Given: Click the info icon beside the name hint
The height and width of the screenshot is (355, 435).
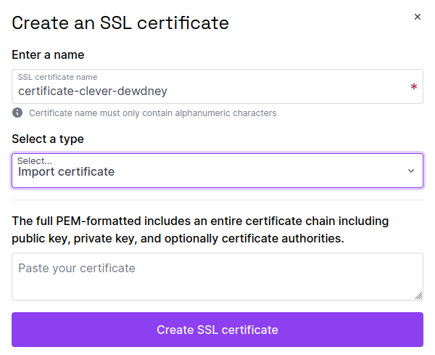Looking at the screenshot, I should [x=17, y=113].
